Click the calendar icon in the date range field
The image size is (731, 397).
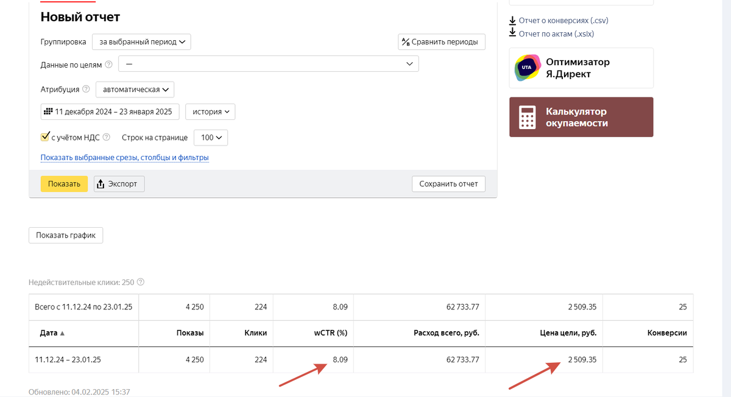(x=49, y=111)
